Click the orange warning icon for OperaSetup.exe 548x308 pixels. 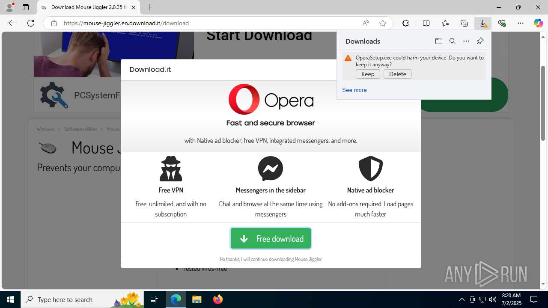[x=348, y=58]
